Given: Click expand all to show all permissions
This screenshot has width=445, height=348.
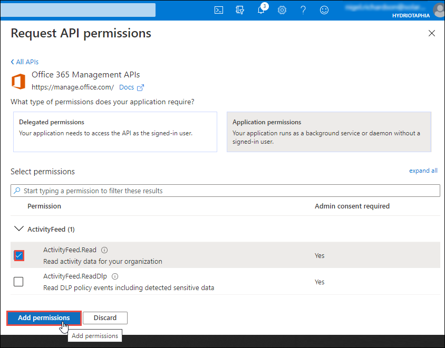Looking at the screenshot, I should click(x=423, y=170).
